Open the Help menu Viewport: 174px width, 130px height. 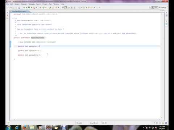pos(62,4)
